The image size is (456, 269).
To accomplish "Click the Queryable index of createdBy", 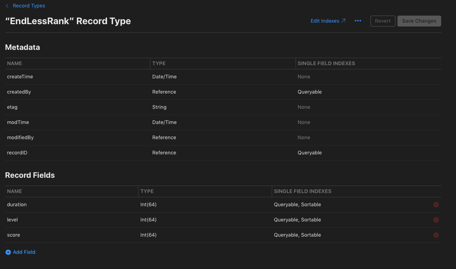I will tap(310, 92).
